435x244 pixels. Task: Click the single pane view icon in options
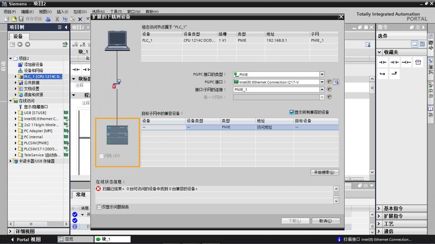pos(415,44)
